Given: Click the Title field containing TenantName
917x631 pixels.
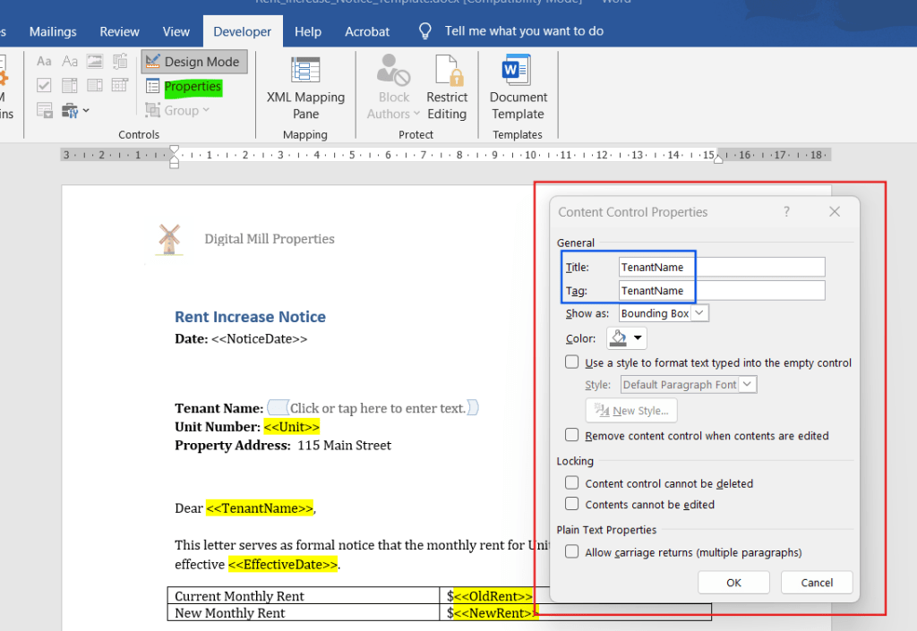Looking at the screenshot, I should click(x=722, y=267).
